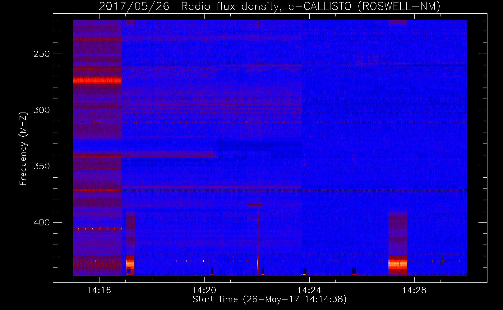Click the 400 frequency tick label
This screenshot has height=310, width=503.
tap(42, 223)
